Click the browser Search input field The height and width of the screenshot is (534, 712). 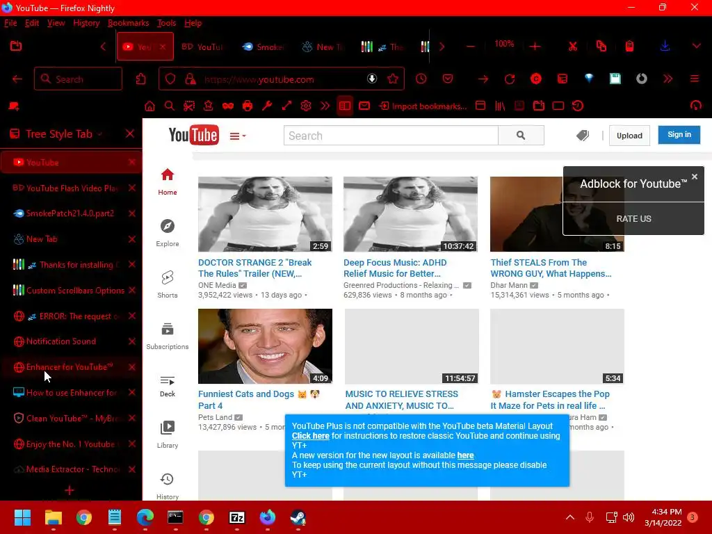coord(78,79)
